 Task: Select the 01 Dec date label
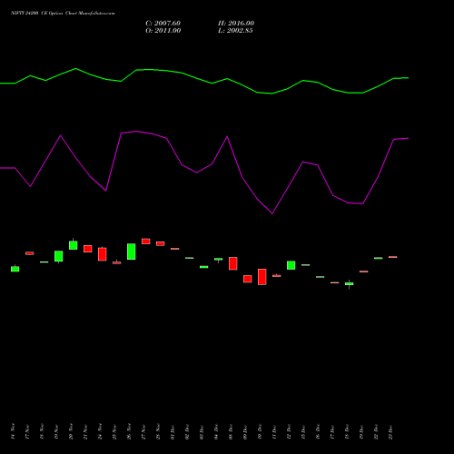173,431
